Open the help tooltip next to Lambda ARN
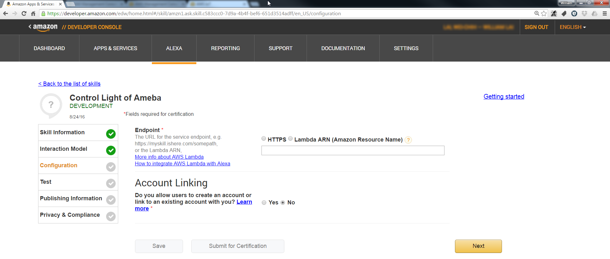This screenshot has width=610, height=259. (409, 140)
